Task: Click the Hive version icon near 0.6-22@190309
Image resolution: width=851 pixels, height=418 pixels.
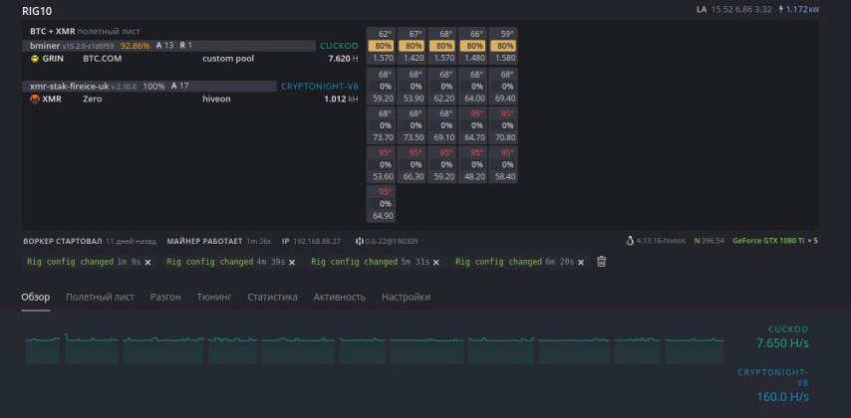Action: pos(359,241)
